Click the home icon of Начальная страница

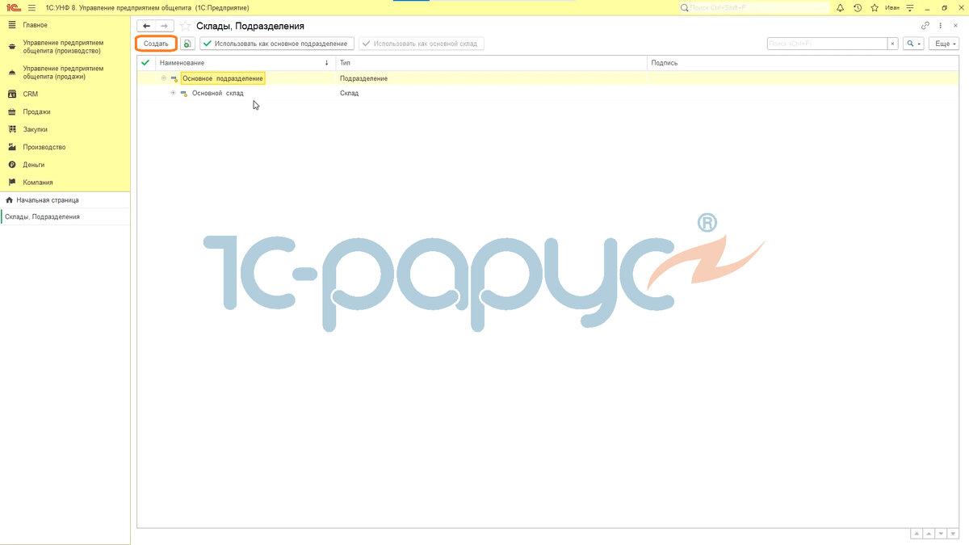coord(9,199)
